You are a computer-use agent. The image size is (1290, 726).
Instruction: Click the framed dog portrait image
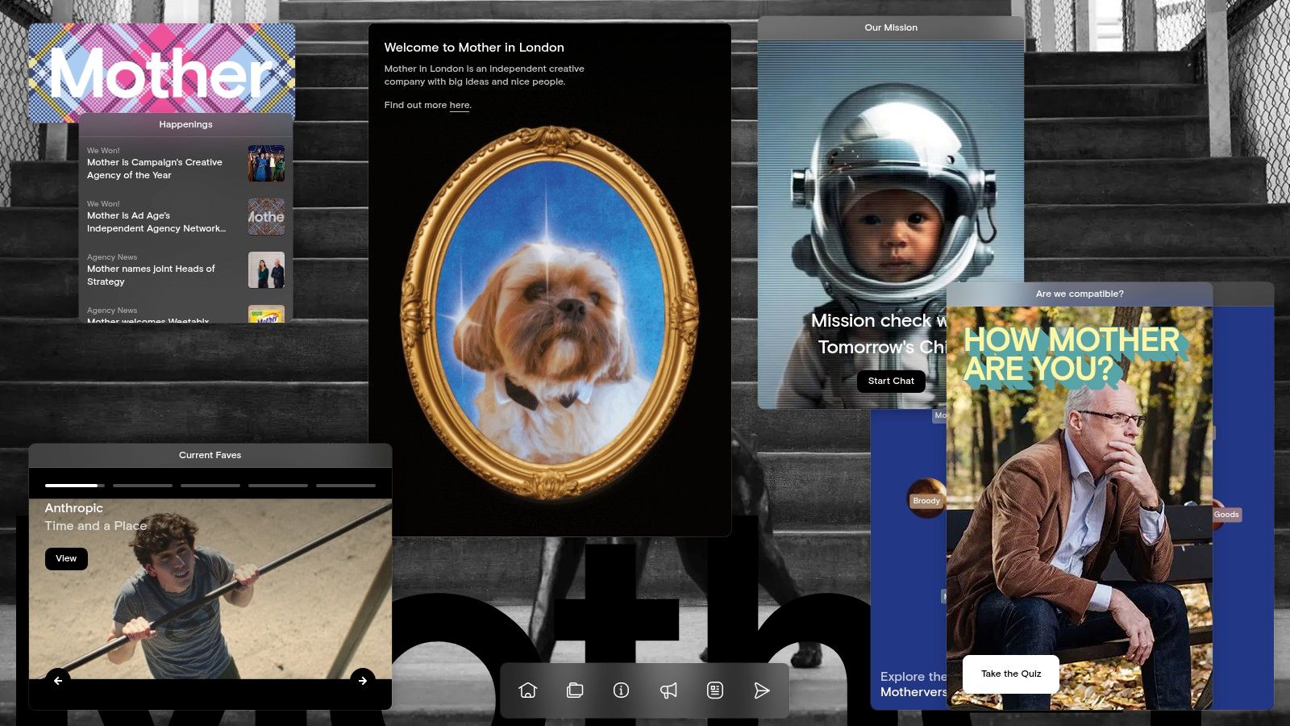tap(550, 312)
